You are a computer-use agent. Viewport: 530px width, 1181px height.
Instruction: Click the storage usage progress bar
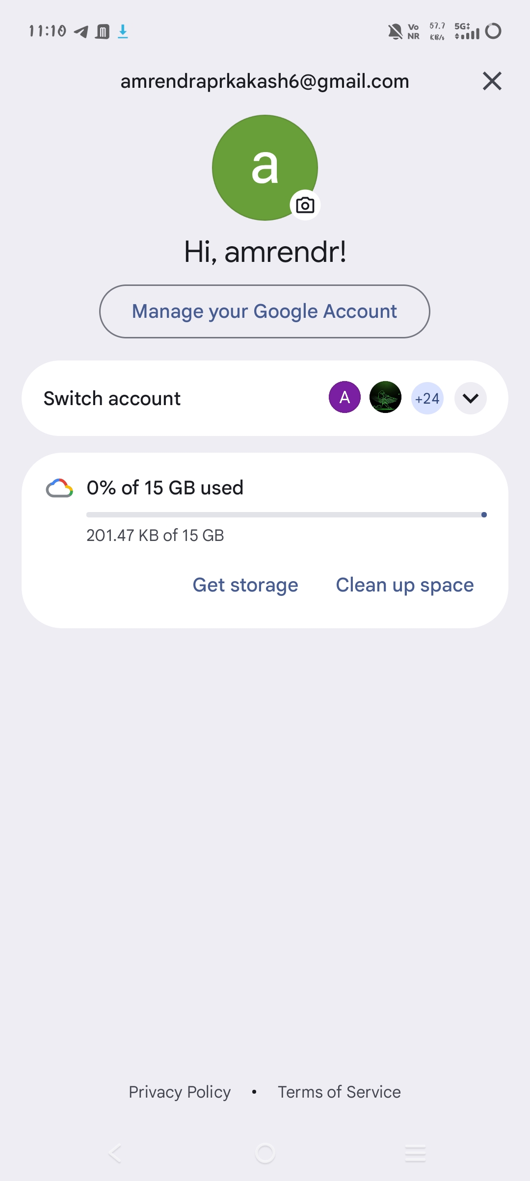(x=287, y=514)
